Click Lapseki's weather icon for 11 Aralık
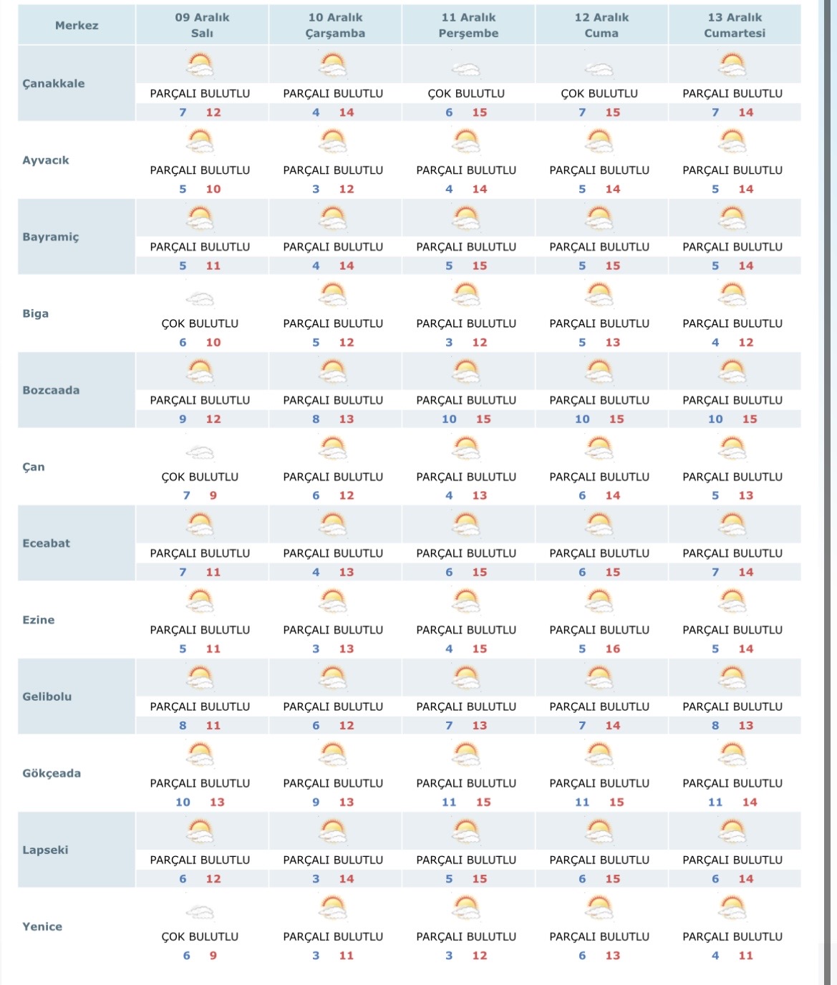 [x=466, y=831]
